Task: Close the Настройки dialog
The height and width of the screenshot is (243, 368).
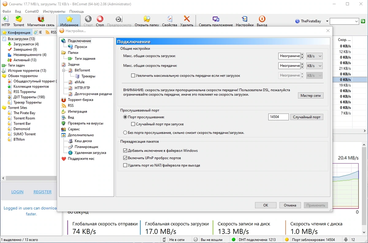Action: [328, 31]
